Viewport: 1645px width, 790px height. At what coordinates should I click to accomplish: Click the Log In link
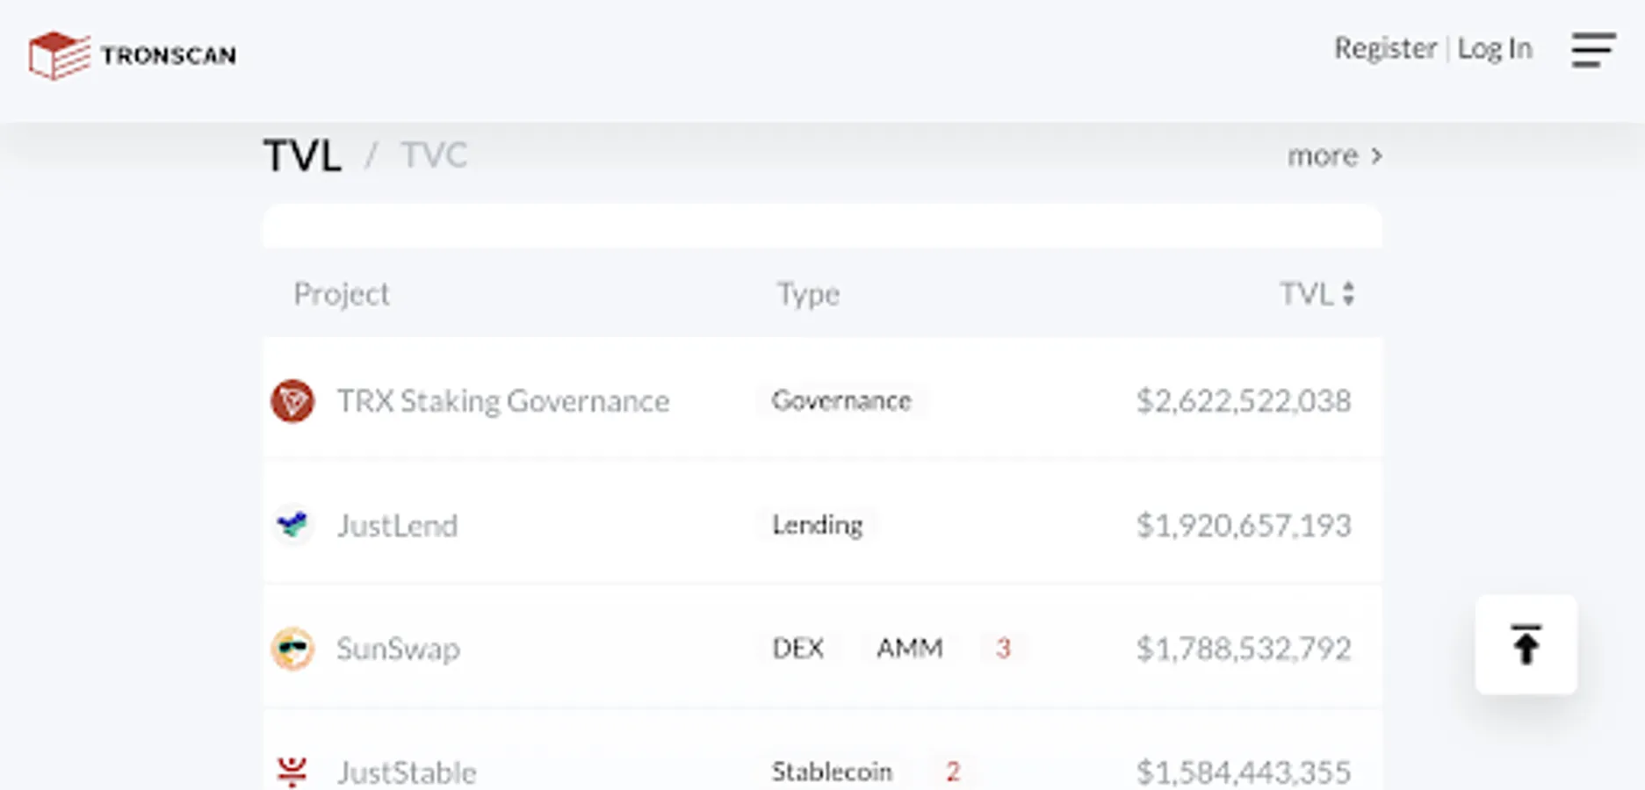click(x=1495, y=48)
